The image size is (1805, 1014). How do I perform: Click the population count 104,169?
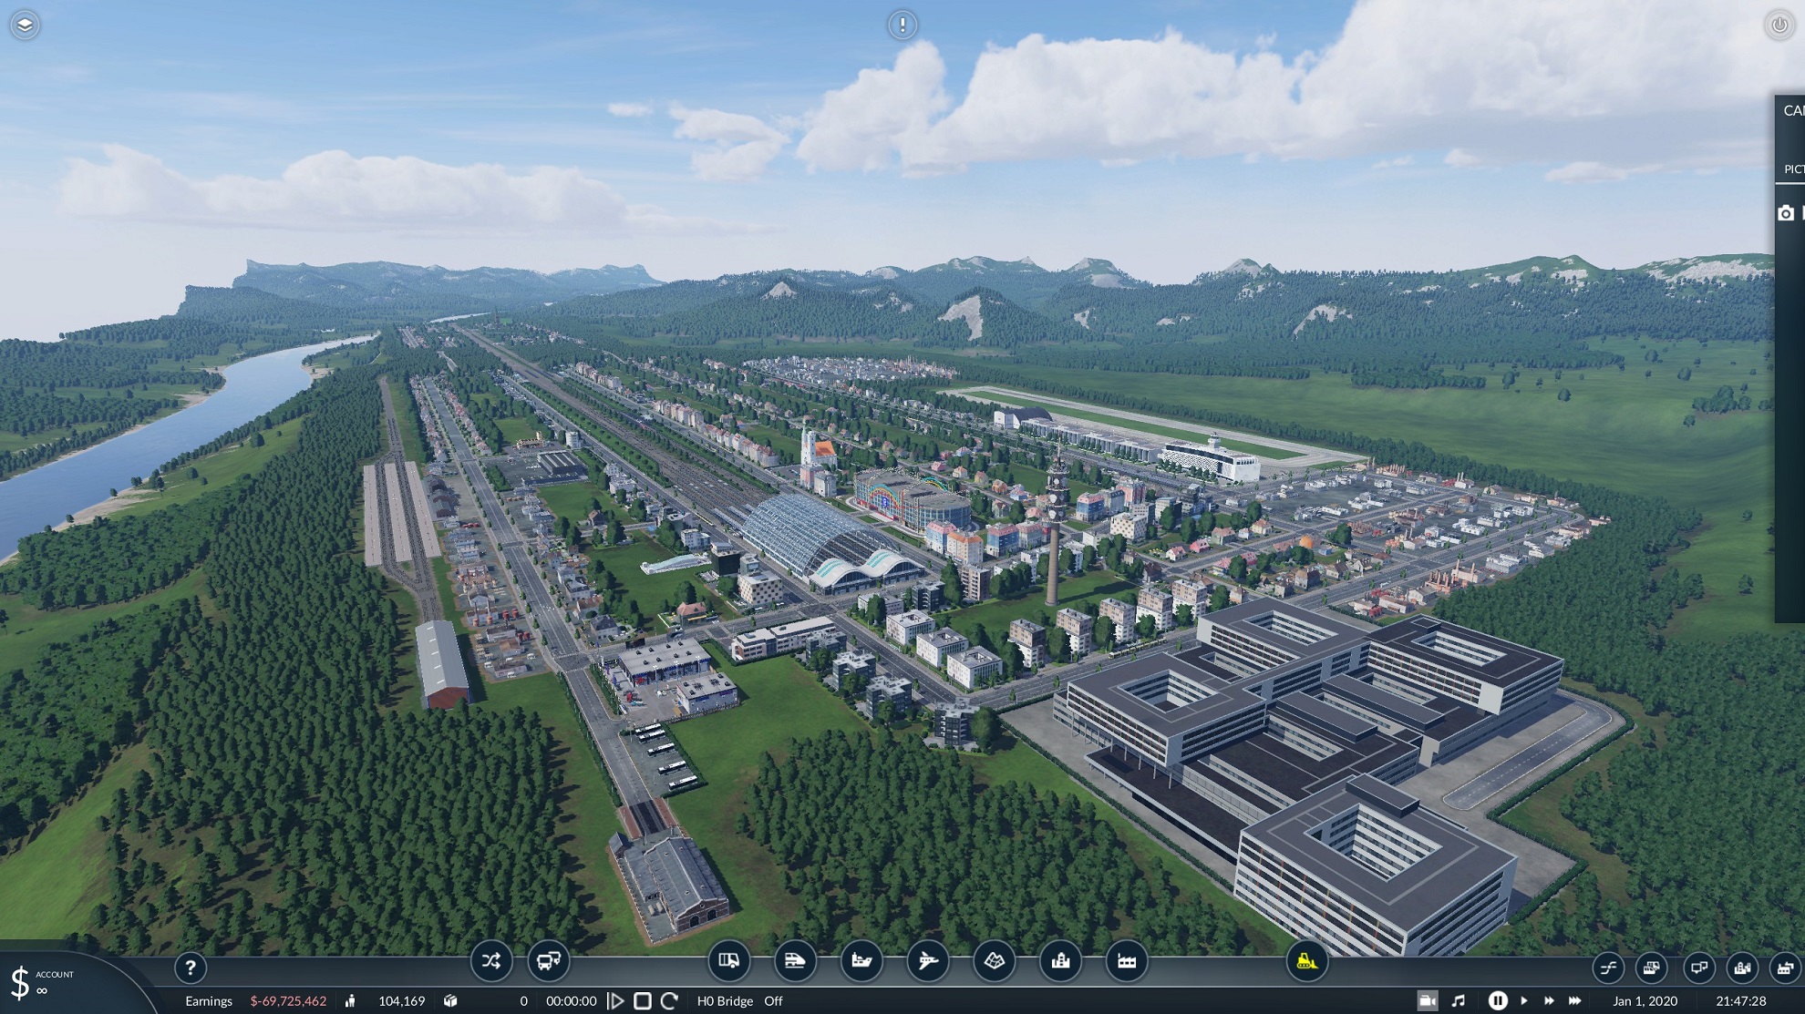401,1000
